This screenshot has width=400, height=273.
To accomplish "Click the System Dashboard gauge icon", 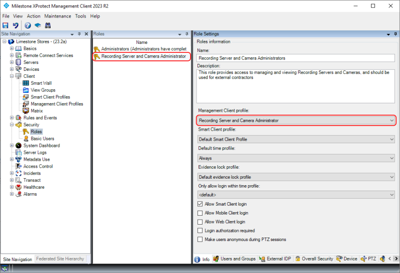I will [18, 145].
